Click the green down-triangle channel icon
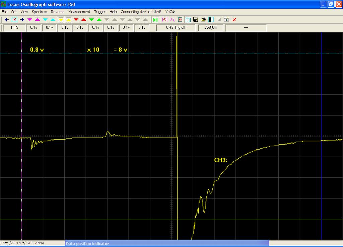 pyautogui.click(x=91, y=20)
